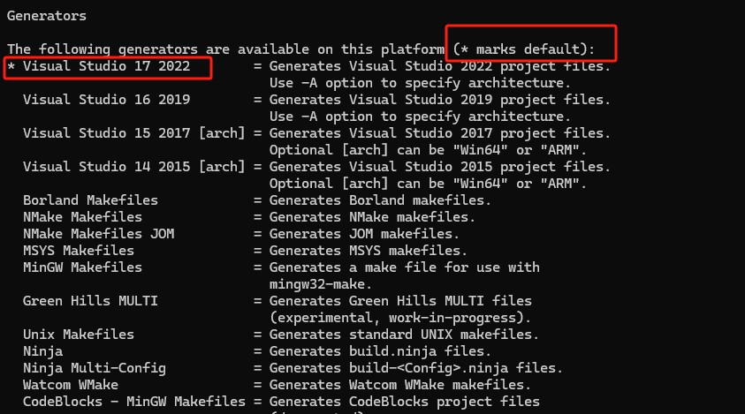Click the asterisk default marker before Visual Studio 17

[11, 67]
